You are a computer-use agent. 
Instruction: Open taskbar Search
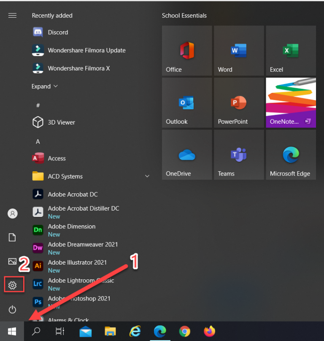pyautogui.click(x=36, y=331)
